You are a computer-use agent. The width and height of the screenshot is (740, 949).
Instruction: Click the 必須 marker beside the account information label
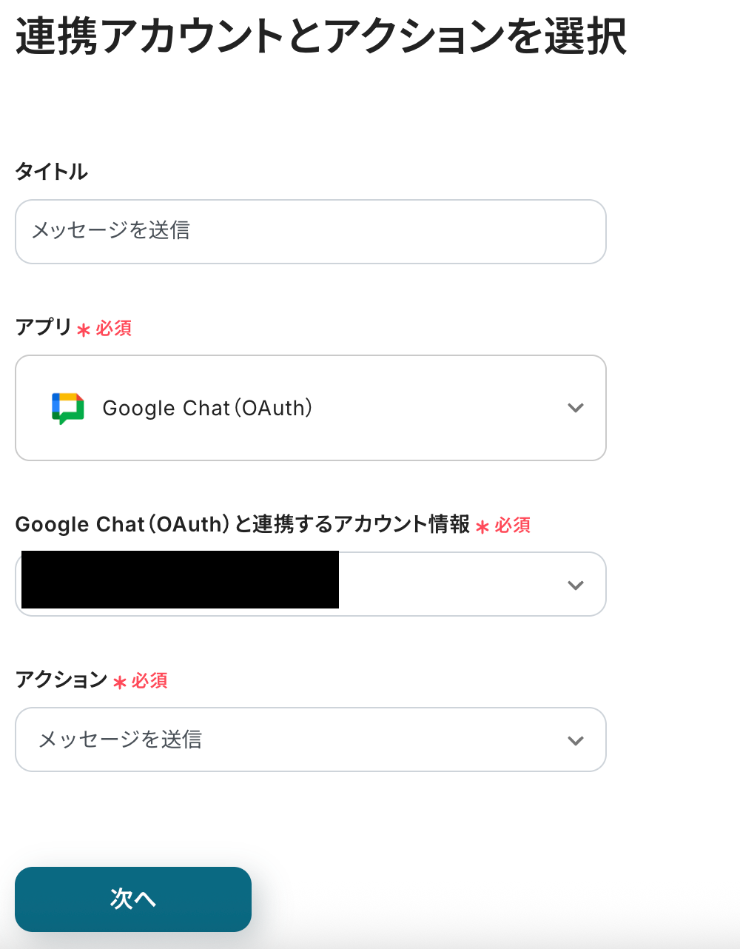pos(513,526)
